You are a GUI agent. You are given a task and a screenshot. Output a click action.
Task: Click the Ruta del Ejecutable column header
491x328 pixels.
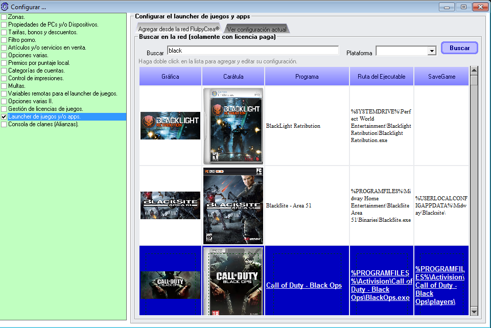[x=381, y=76]
